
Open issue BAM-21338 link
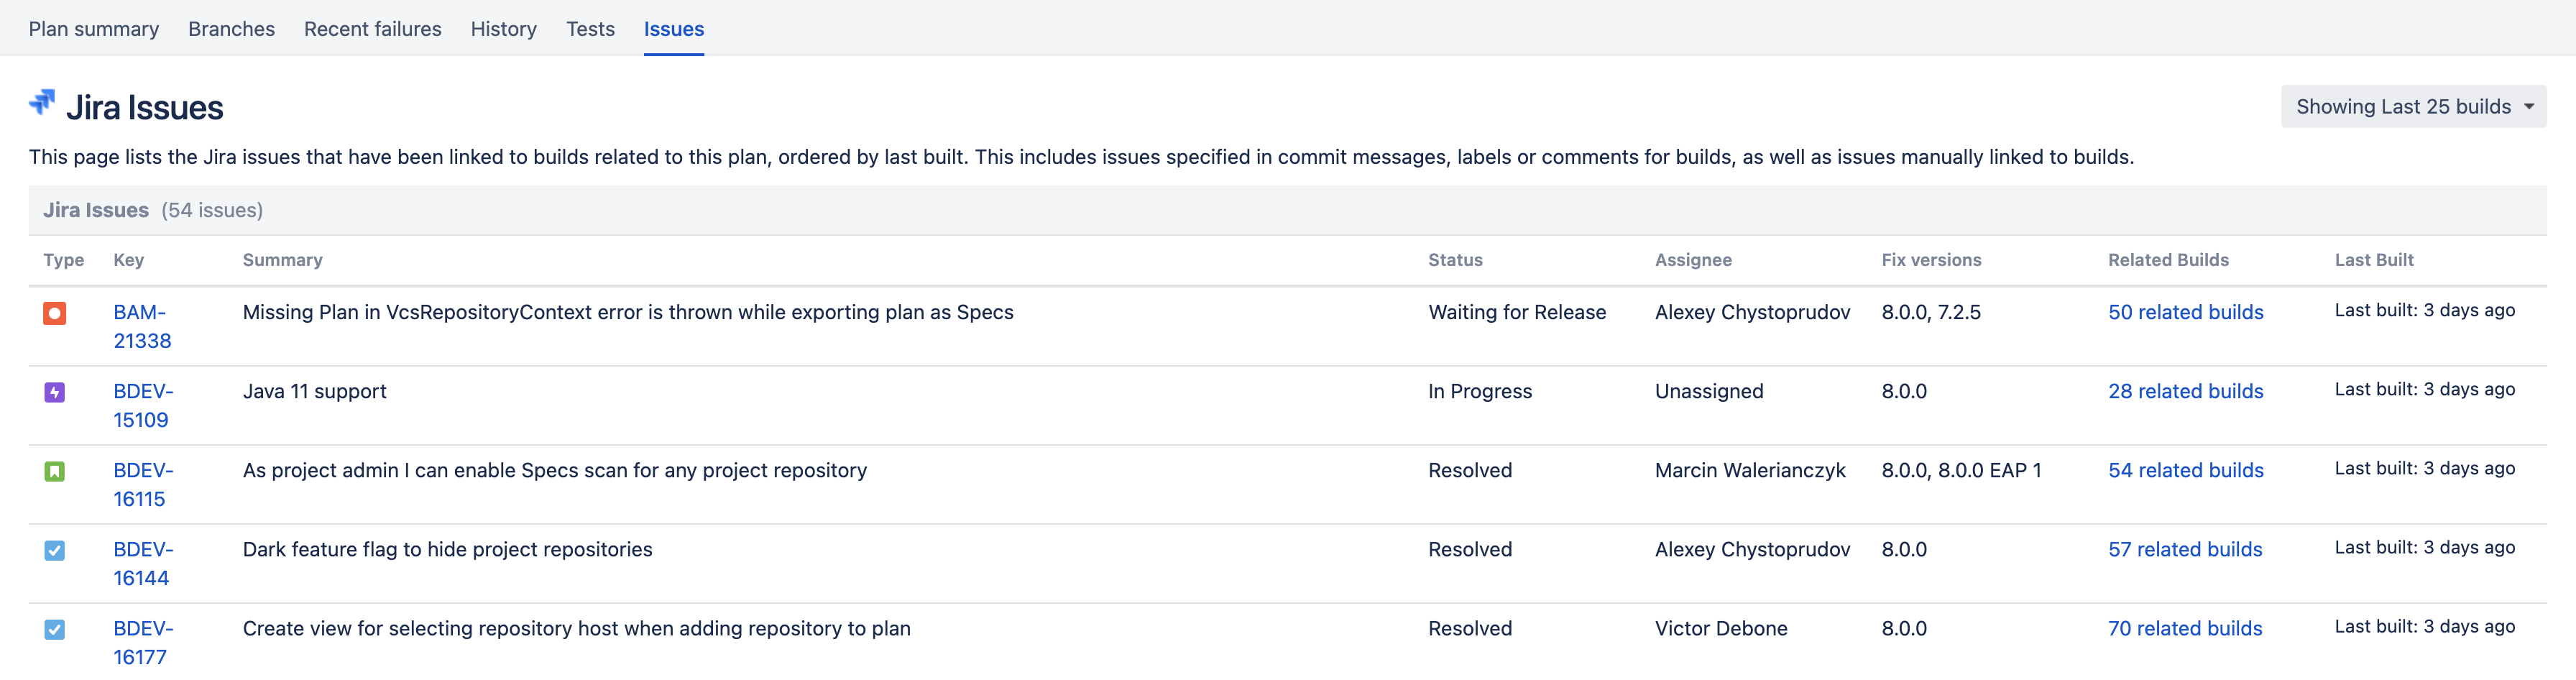[x=142, y=327]
